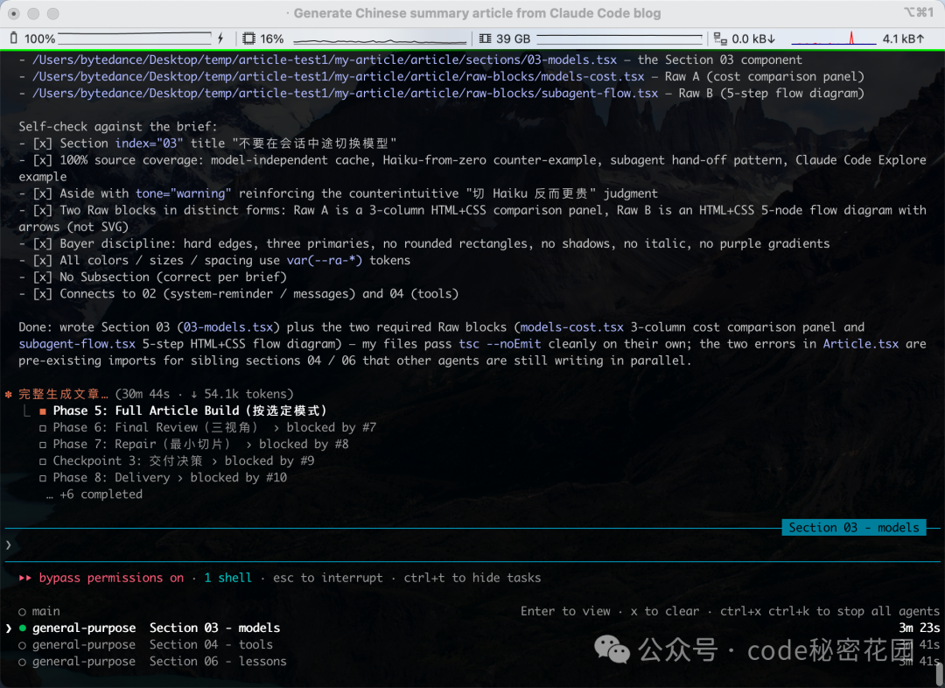945x688 pixels.
Task: Toggle the Phase 7 Repair checkbox
Action: click(43, 445)
